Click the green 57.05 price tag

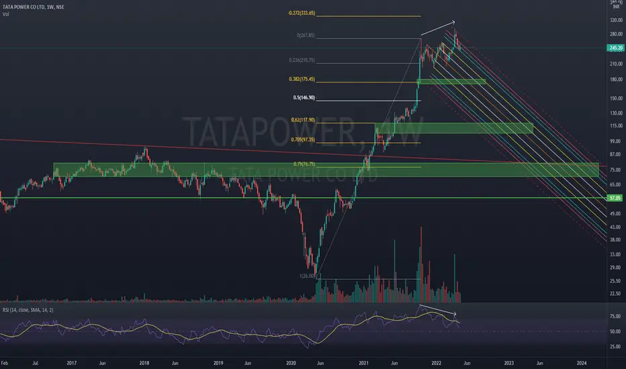point(615,198)
